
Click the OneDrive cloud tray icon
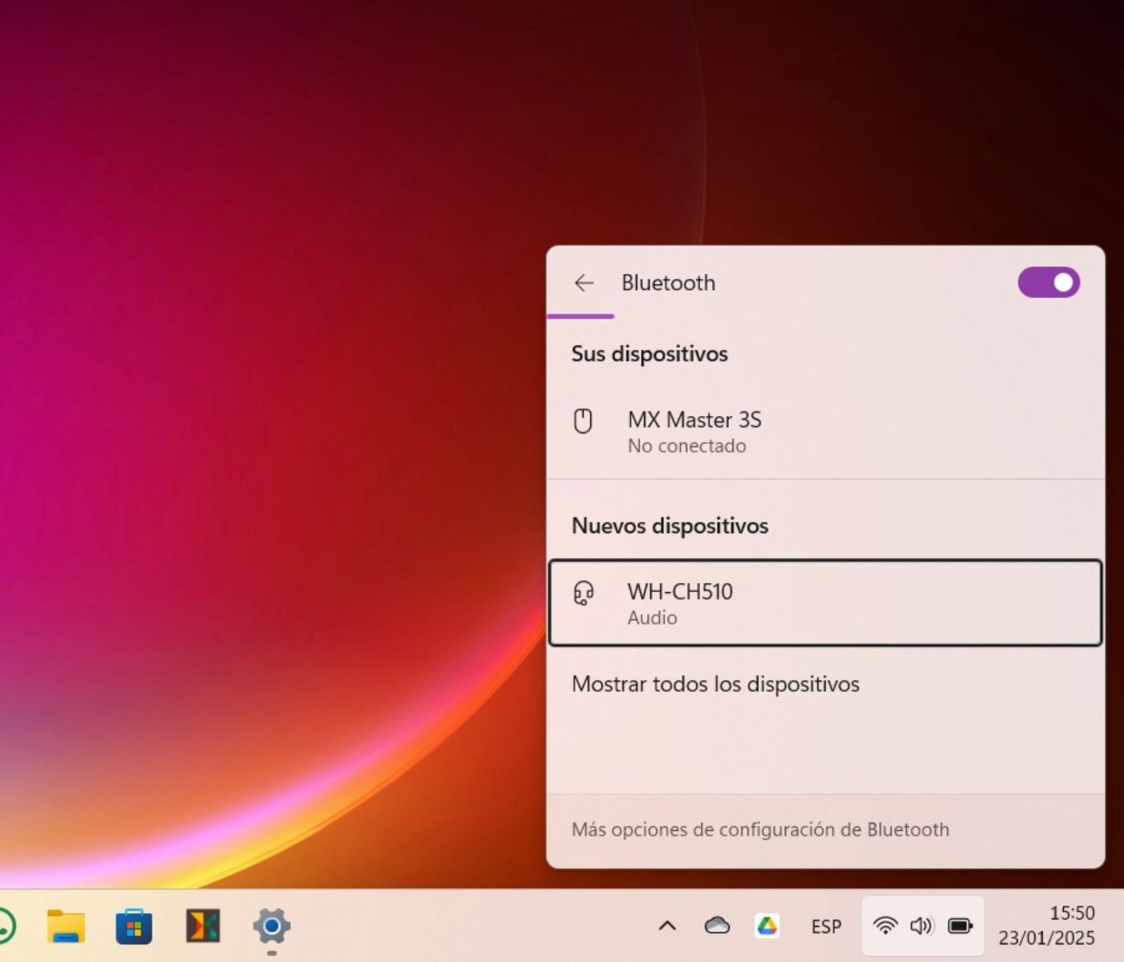point(717,926)
